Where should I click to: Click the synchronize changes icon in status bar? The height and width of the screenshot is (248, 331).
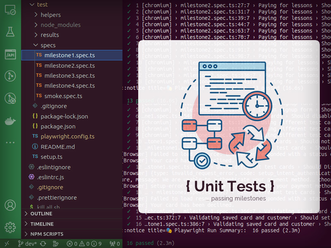pyautogui.click(x=43, y=244)
